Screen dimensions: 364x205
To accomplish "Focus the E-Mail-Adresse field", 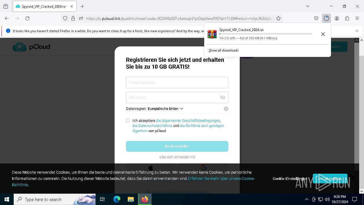I will point(177,83).
